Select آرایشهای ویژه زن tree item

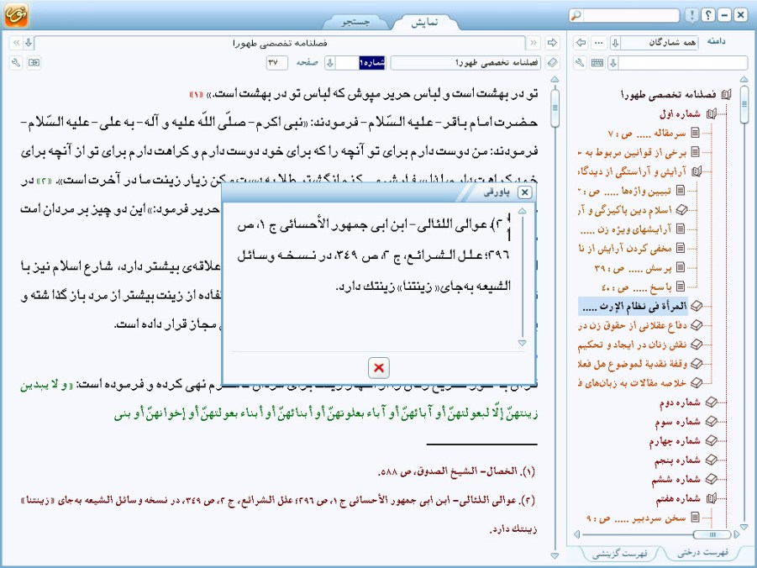(625, 229)
